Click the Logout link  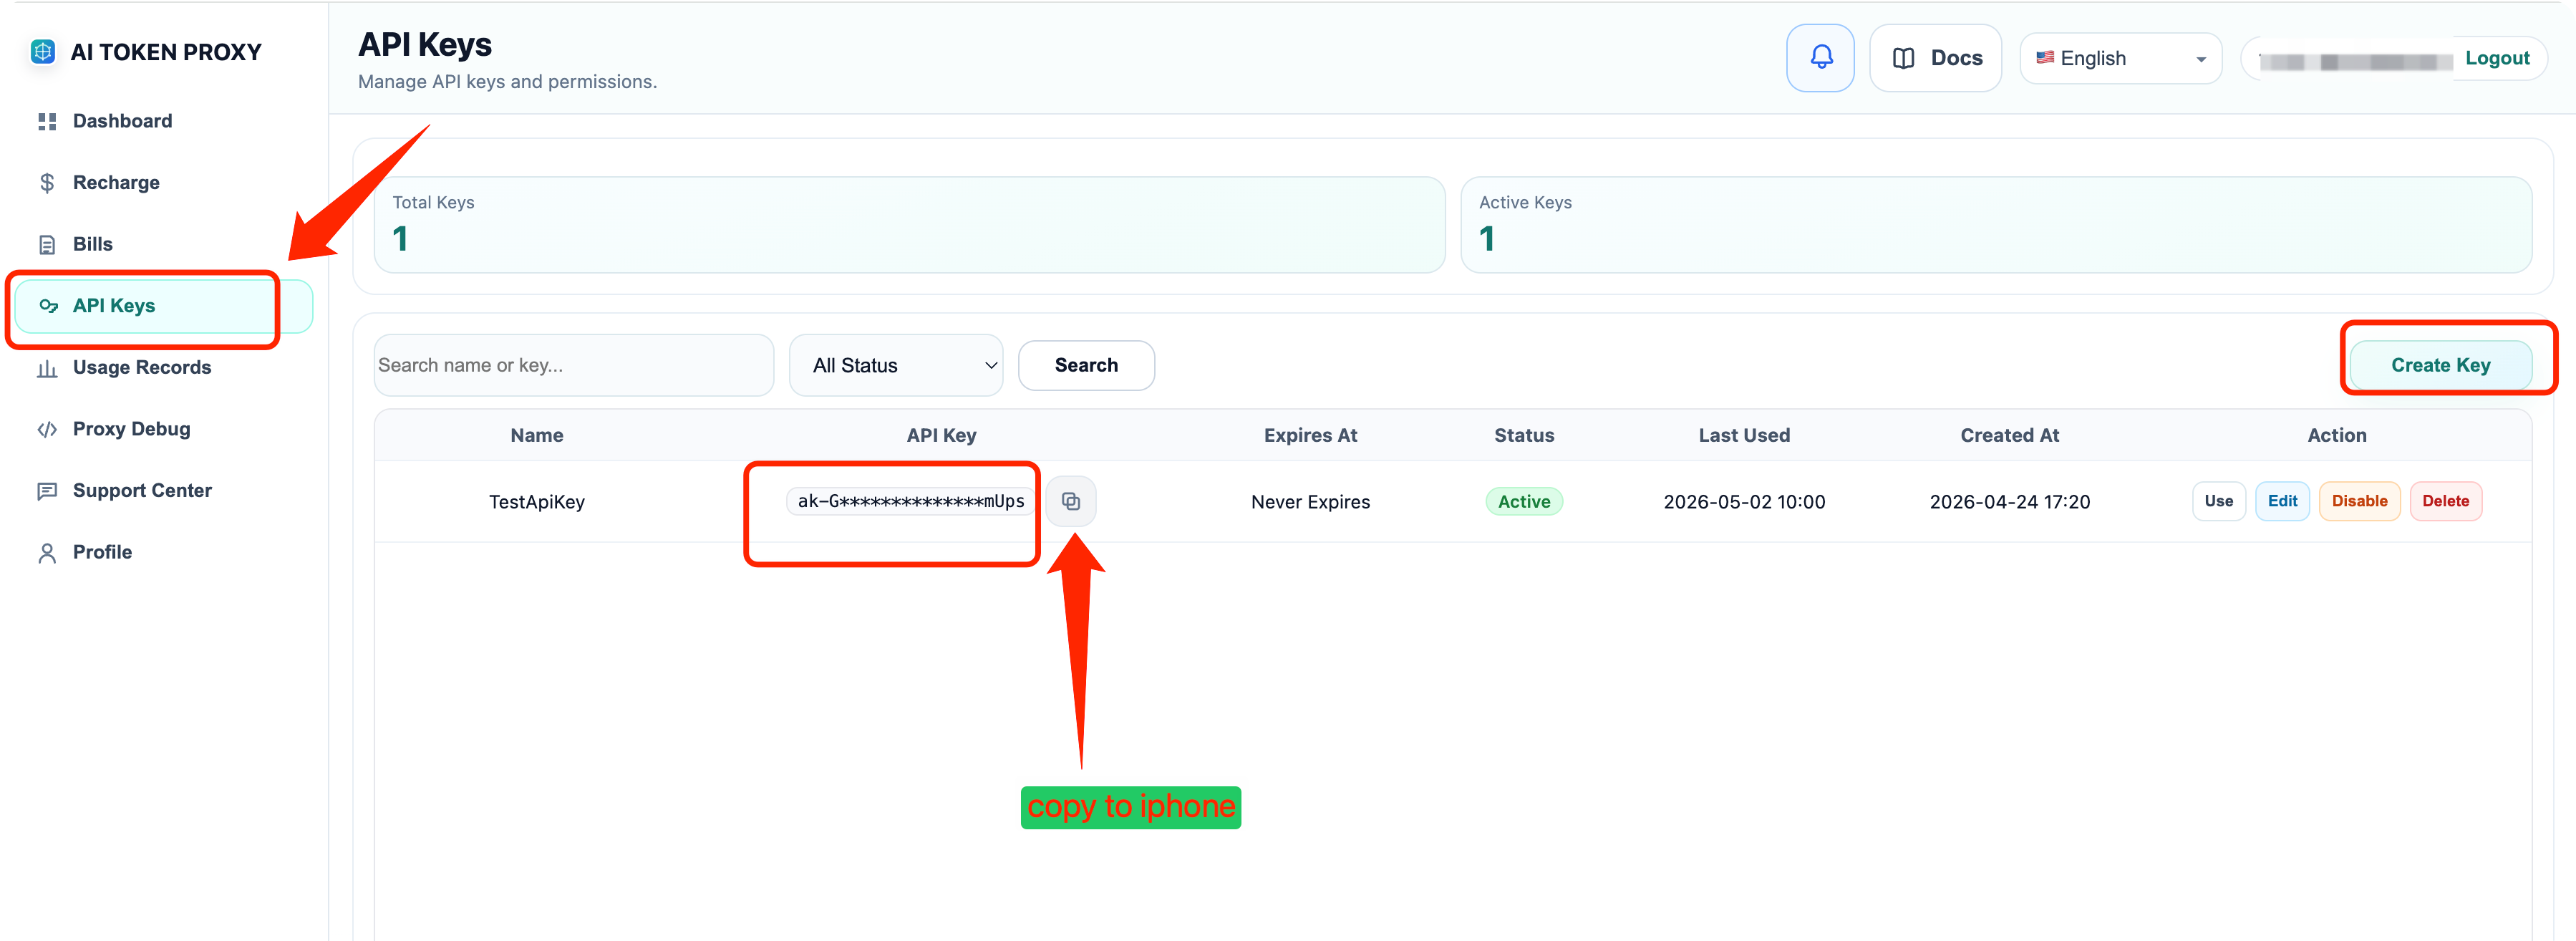tap(2497, 59)
